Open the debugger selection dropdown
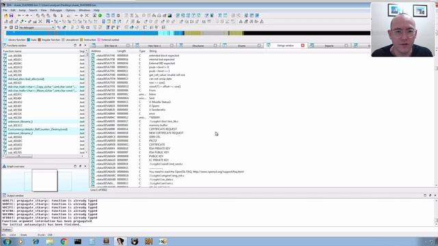 [x=53, y=27]
